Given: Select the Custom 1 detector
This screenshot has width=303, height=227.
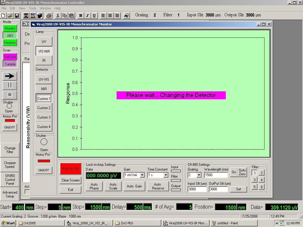Looking at the screenshot, I should (44, 98).
